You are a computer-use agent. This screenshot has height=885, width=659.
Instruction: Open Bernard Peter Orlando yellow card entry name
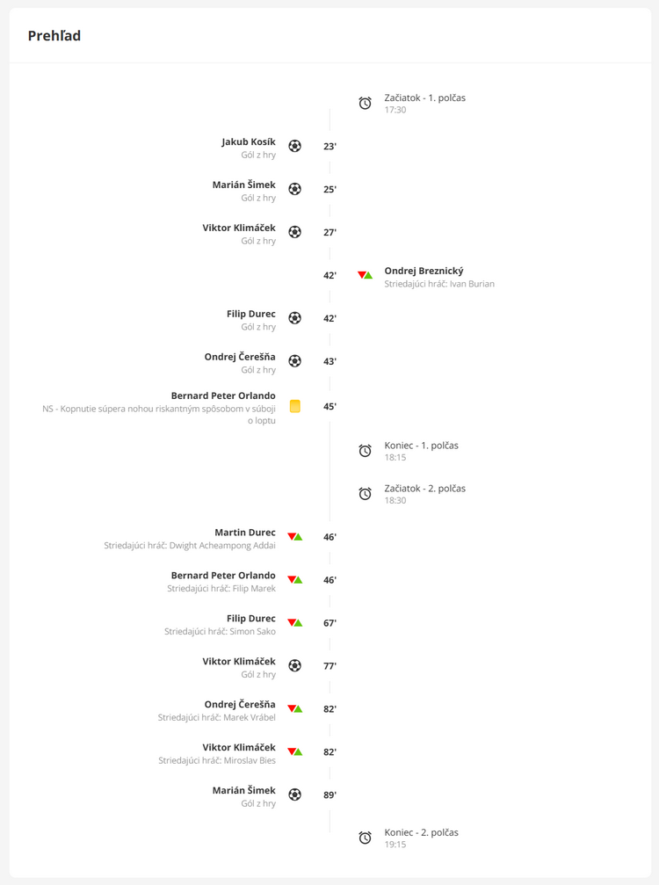coord(223,395)
